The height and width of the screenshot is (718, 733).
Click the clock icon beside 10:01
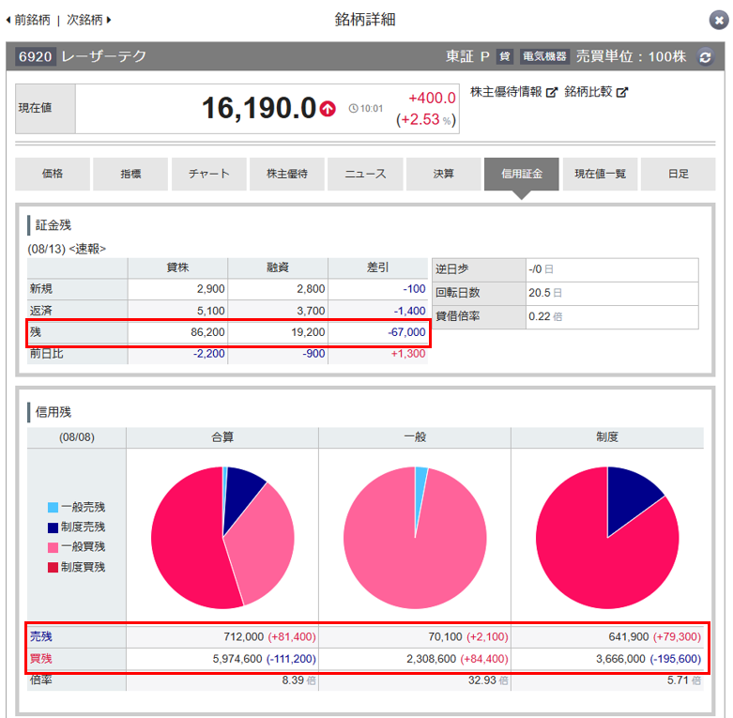click(353, 109)
